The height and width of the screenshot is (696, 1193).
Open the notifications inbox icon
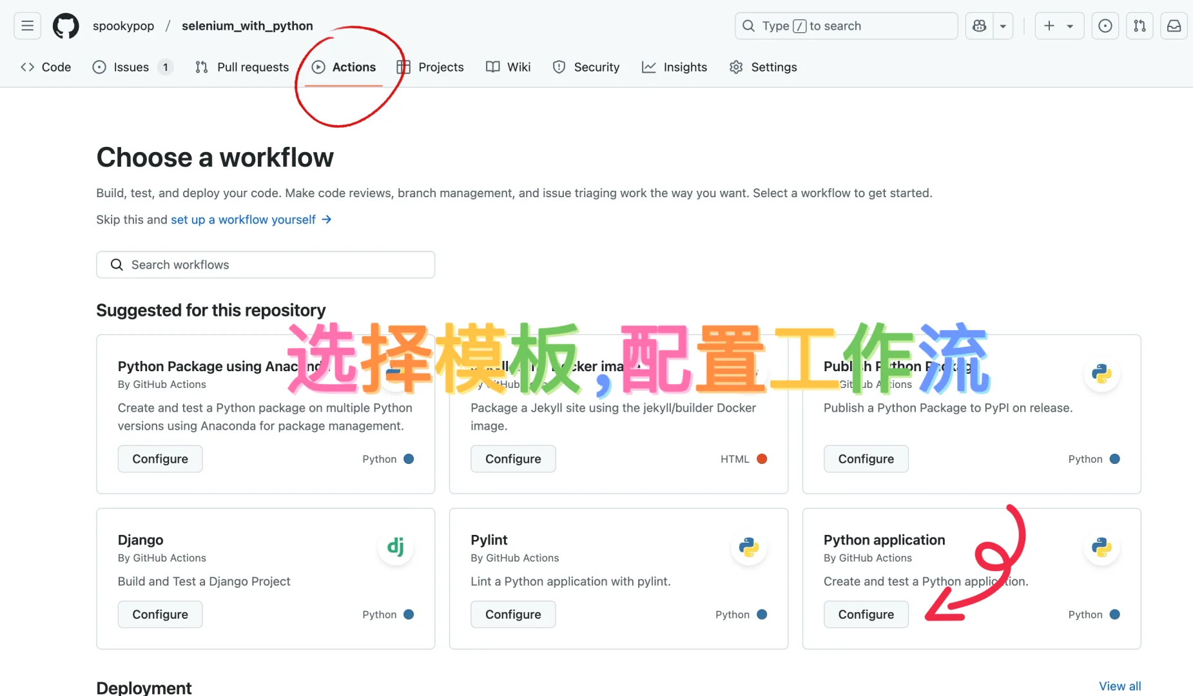(1174, 26)
